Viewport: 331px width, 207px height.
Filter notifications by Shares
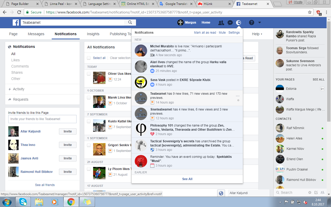click(17, 72)
